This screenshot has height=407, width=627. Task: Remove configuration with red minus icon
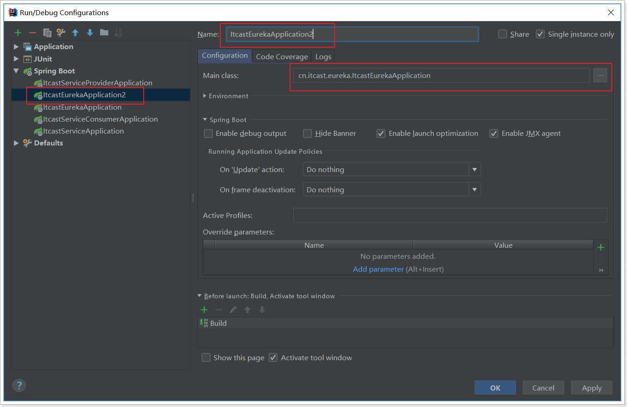tap(32, 33)
